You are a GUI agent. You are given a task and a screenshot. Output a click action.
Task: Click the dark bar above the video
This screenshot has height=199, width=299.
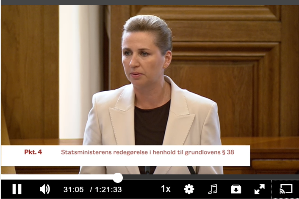(x=149, y=2)
